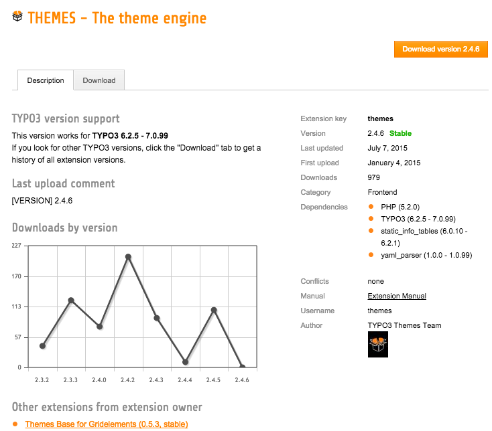Click the Frontend category value
The height and width of the screenshot is (431, 492).
[382, 192]
